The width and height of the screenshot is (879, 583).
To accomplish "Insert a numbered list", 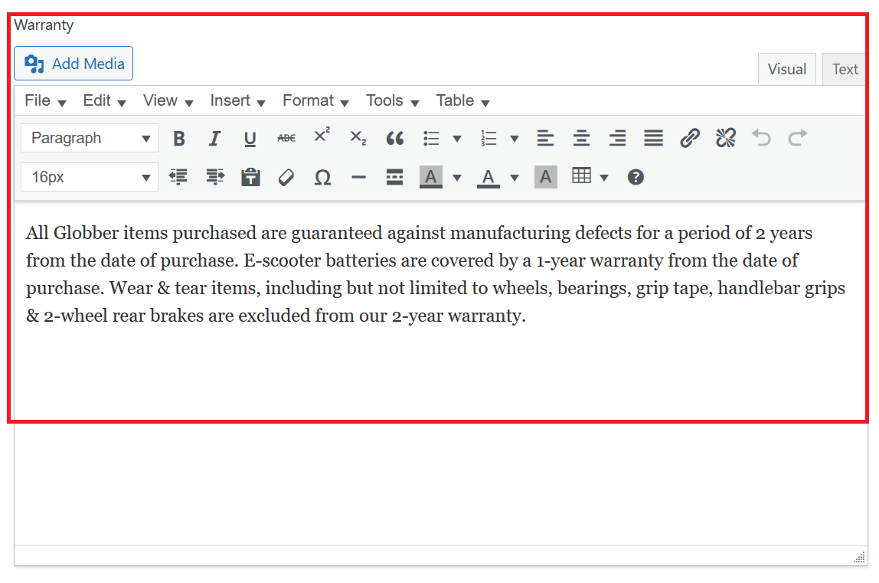I will 489,138.
